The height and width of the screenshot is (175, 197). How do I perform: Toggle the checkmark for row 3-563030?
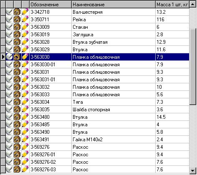9,57
